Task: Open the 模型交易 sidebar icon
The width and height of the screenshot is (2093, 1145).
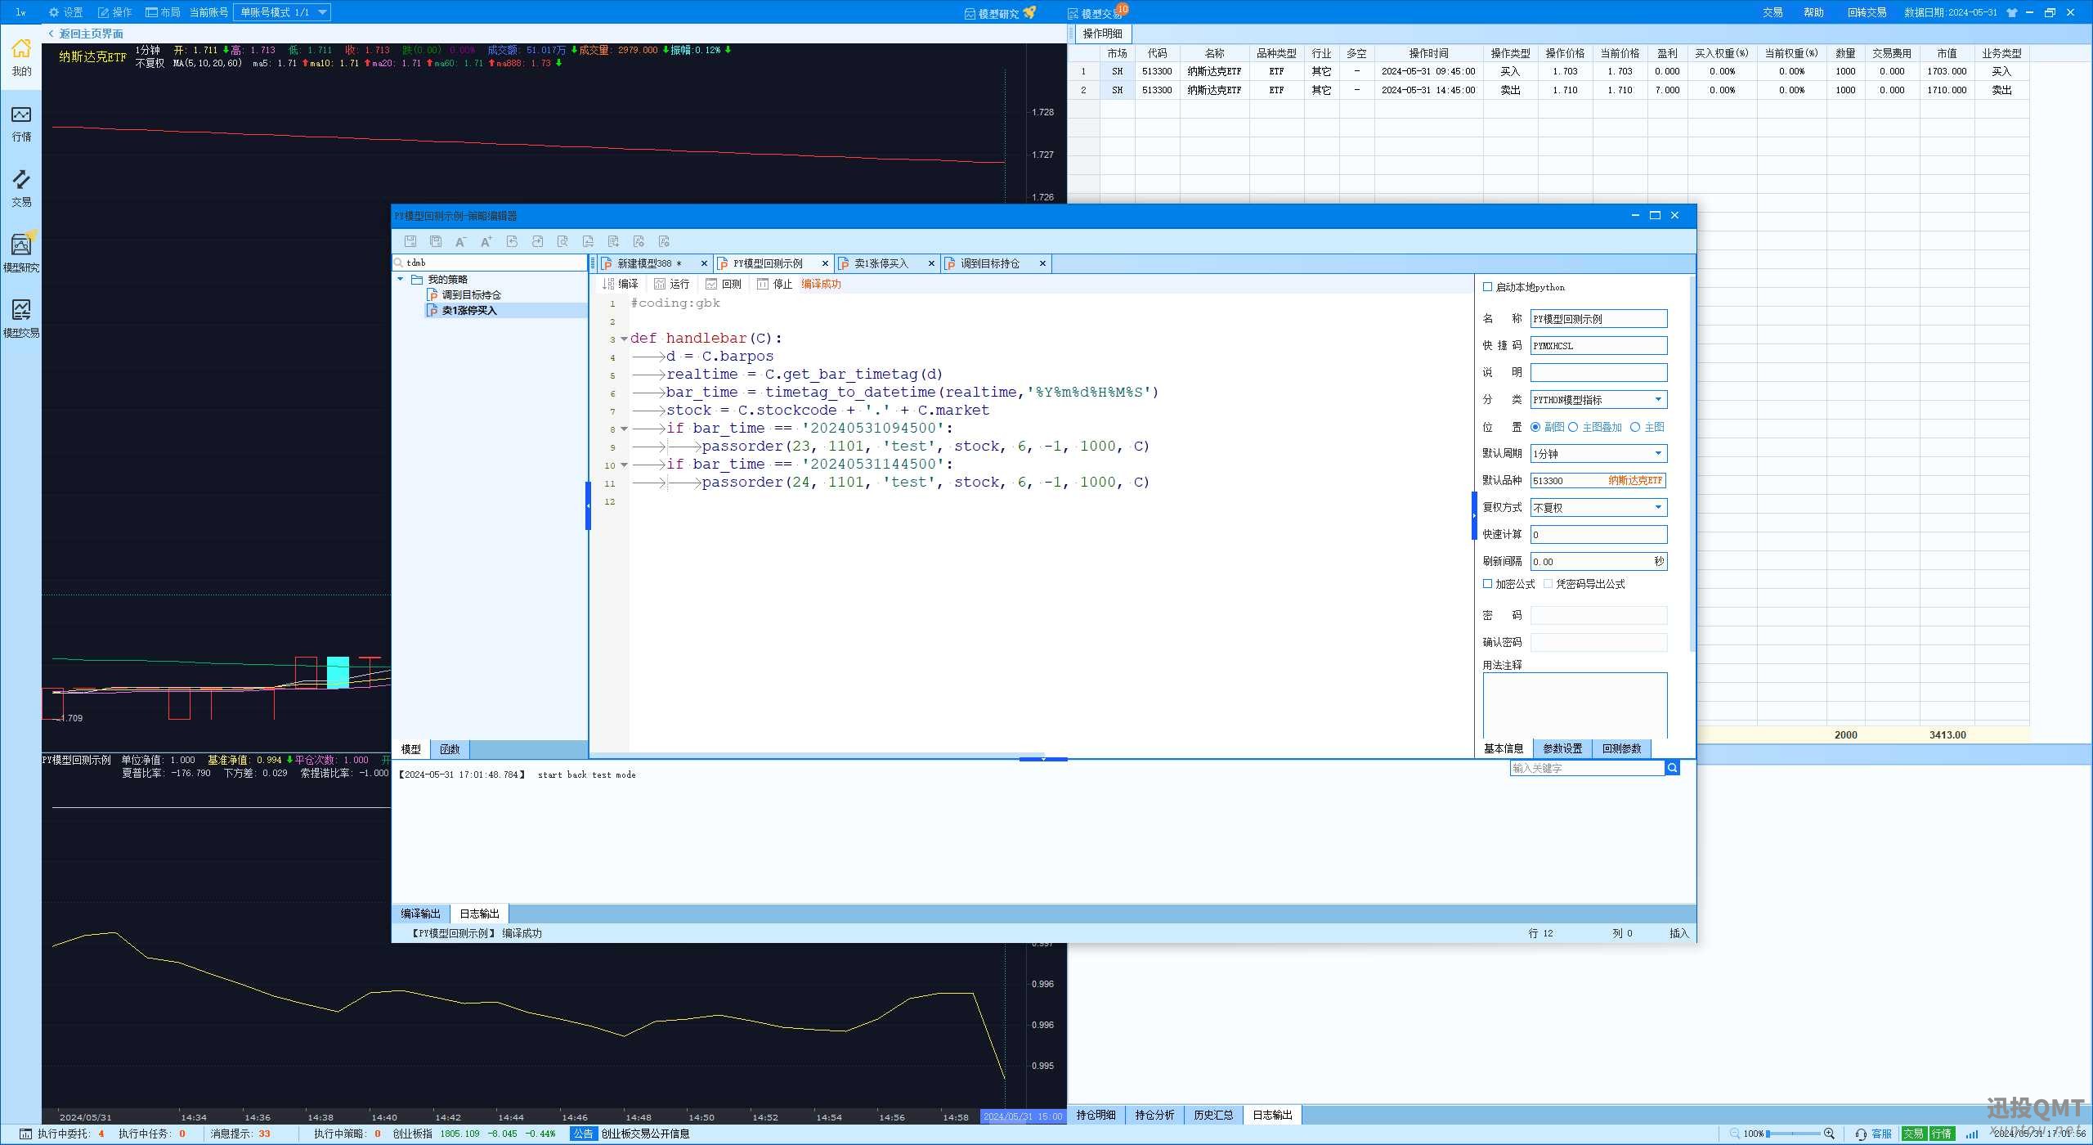Action: (21, 319)
